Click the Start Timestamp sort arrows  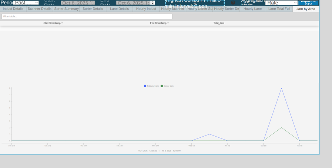tap(62, 23)
